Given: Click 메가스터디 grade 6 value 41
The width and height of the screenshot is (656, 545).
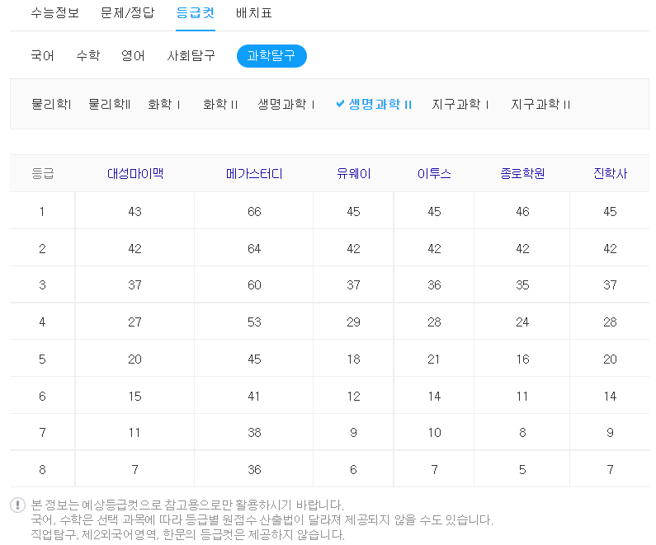Looking at the screenshot, I should click(x=254, y=397).
